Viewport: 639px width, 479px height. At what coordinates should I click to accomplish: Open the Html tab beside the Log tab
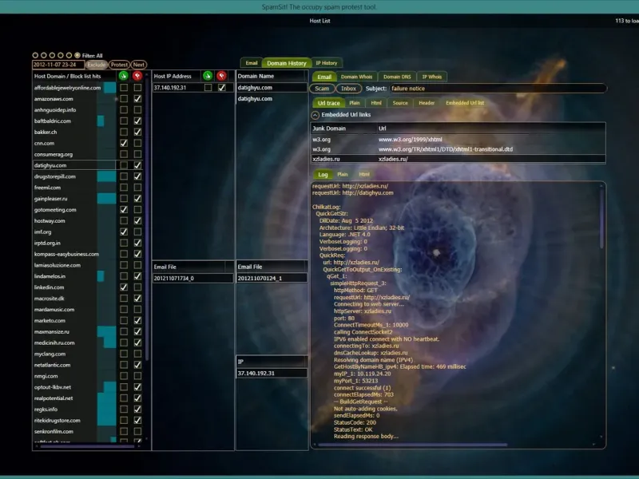364,174
